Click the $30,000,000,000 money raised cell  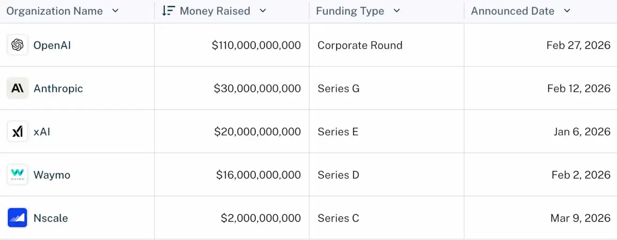point(257,89)
